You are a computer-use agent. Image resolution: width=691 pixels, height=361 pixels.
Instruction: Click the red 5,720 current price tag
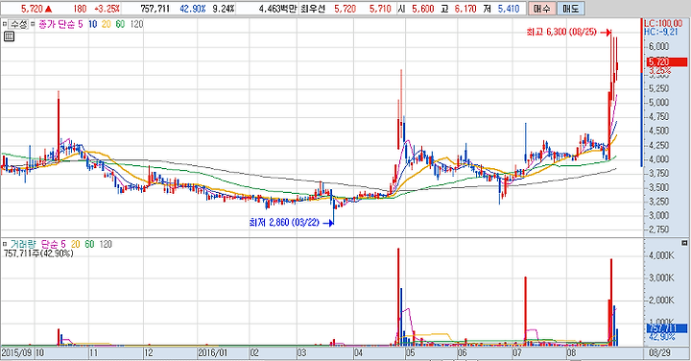point(667,61)
